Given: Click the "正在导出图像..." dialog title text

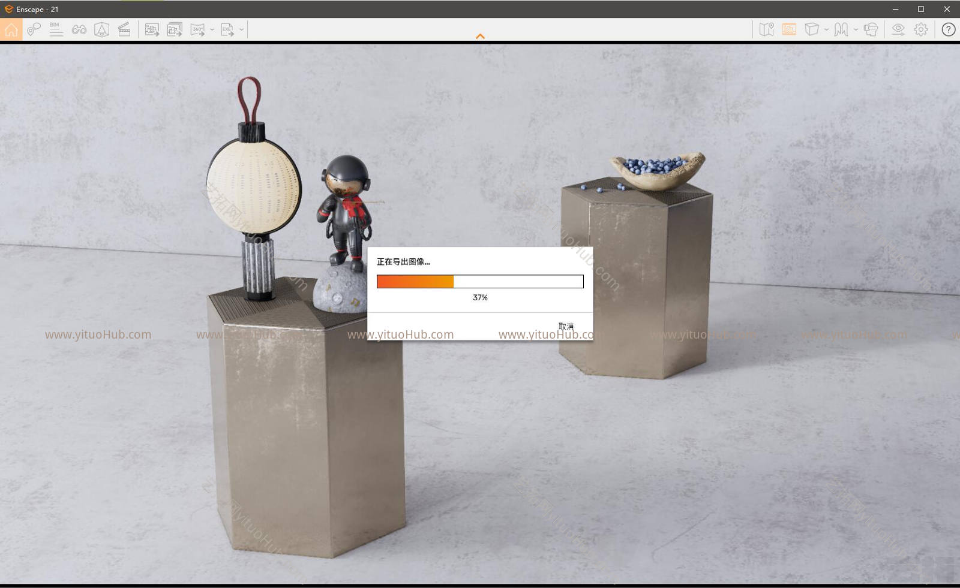Looking at the screenshot, I should pos(403,262).
